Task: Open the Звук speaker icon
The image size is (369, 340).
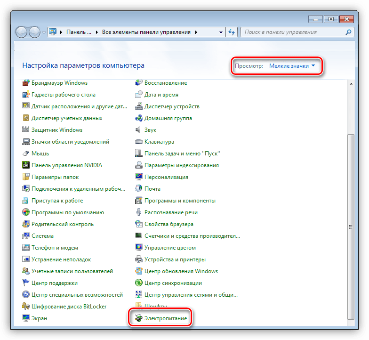Action: (x=138, y=130)
